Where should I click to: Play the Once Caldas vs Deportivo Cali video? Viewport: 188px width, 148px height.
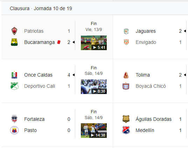click(94, 87)
